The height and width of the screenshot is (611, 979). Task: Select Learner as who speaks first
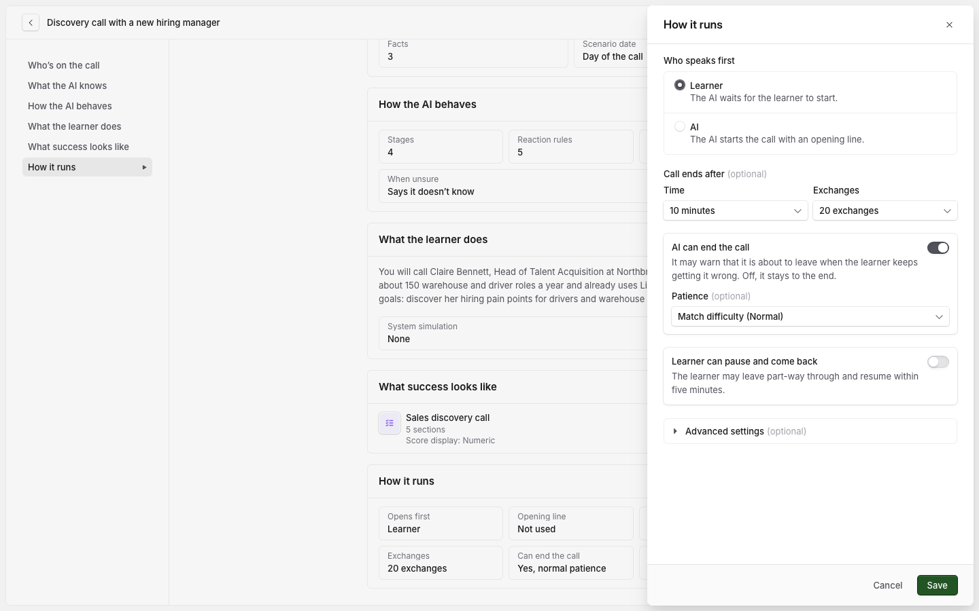coord(680,85)
